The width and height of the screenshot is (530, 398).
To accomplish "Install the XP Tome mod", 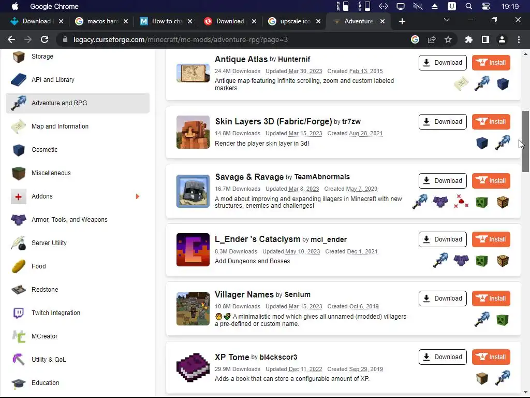I will (x=491, y=357).
